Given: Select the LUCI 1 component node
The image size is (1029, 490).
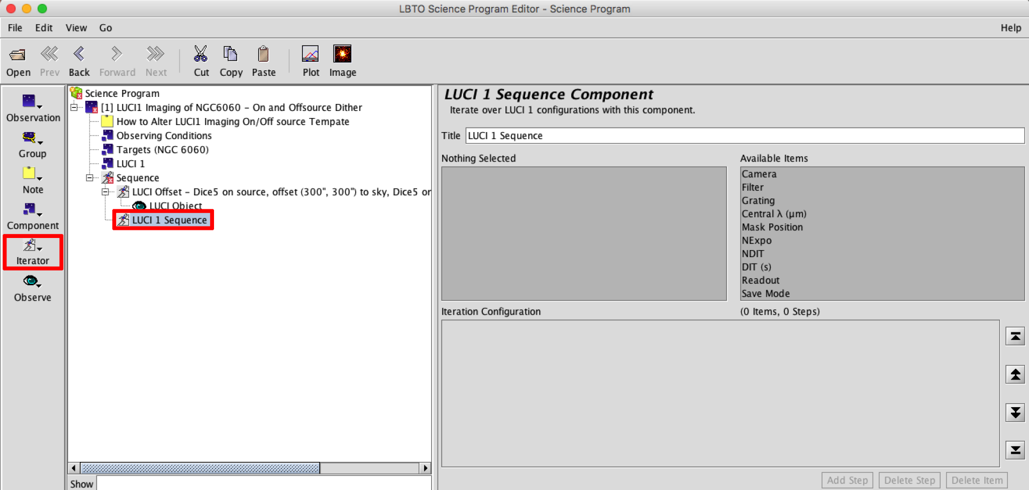Looking at the screenshot, I should point(131,164).
